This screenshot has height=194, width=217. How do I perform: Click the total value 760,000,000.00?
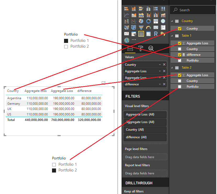[x=63, y=120]
